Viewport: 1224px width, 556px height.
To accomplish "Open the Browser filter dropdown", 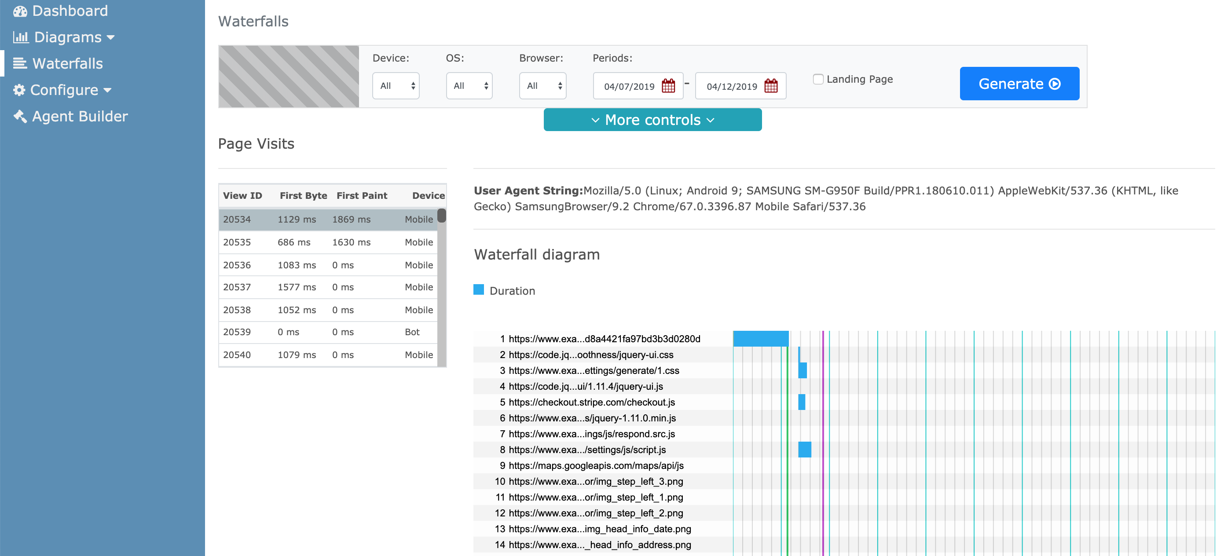I will pyautogui.click(x=542, y=85).
